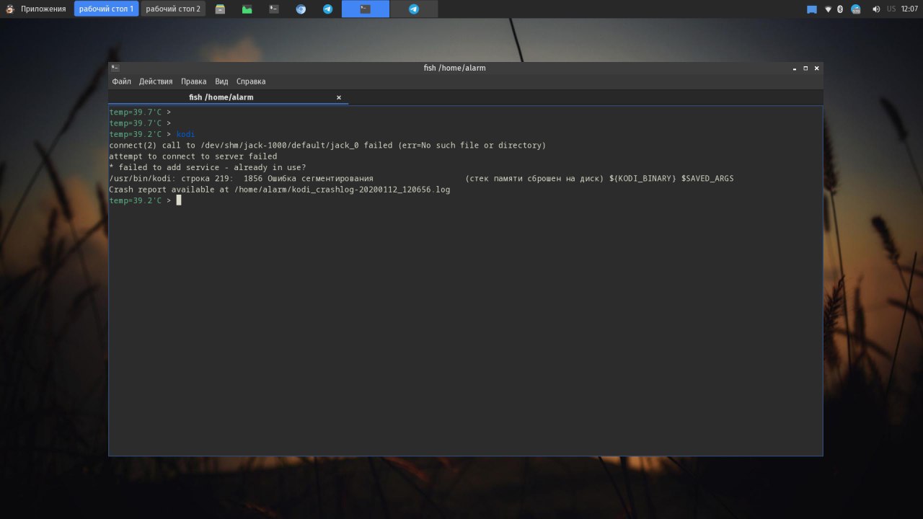Open the Действия menu
Image resolution: width=923 pixels, height=519 pixels.
(x=156, y=81)
